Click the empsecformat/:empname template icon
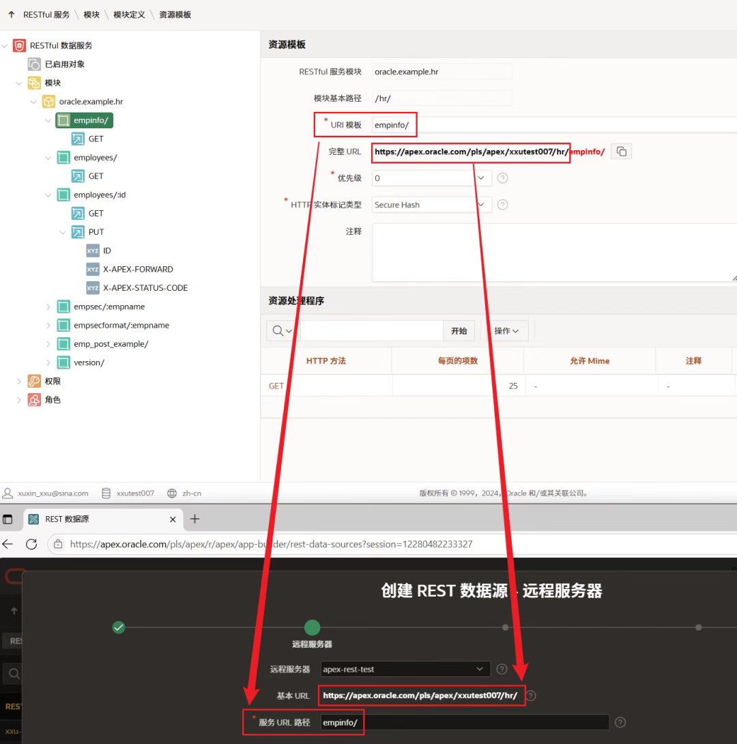Image resolution: width=737 pixels, height=744 pixels. pos(63,326)
